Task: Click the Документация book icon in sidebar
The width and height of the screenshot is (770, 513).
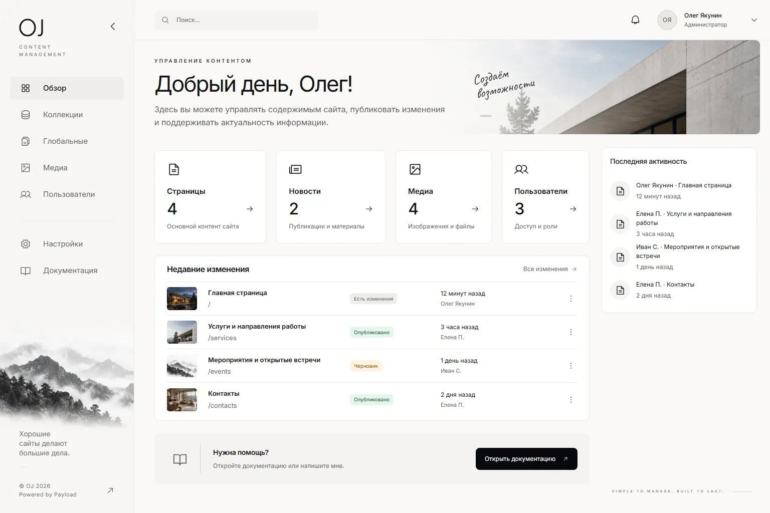Action: point(26,271)
